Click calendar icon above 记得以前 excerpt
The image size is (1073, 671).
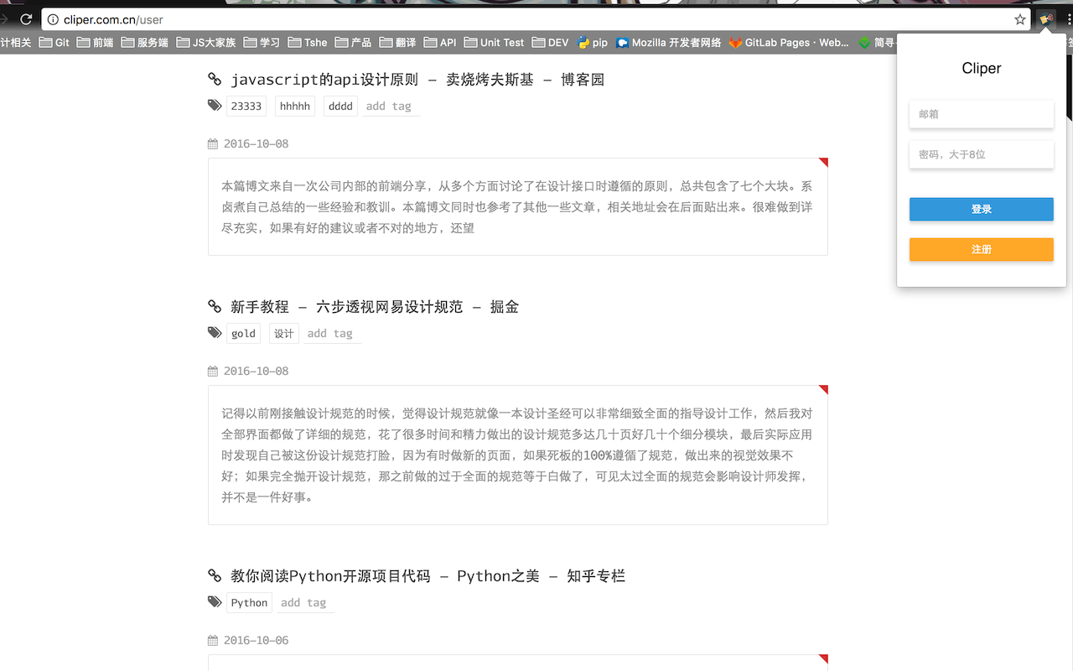click(213, 372)
